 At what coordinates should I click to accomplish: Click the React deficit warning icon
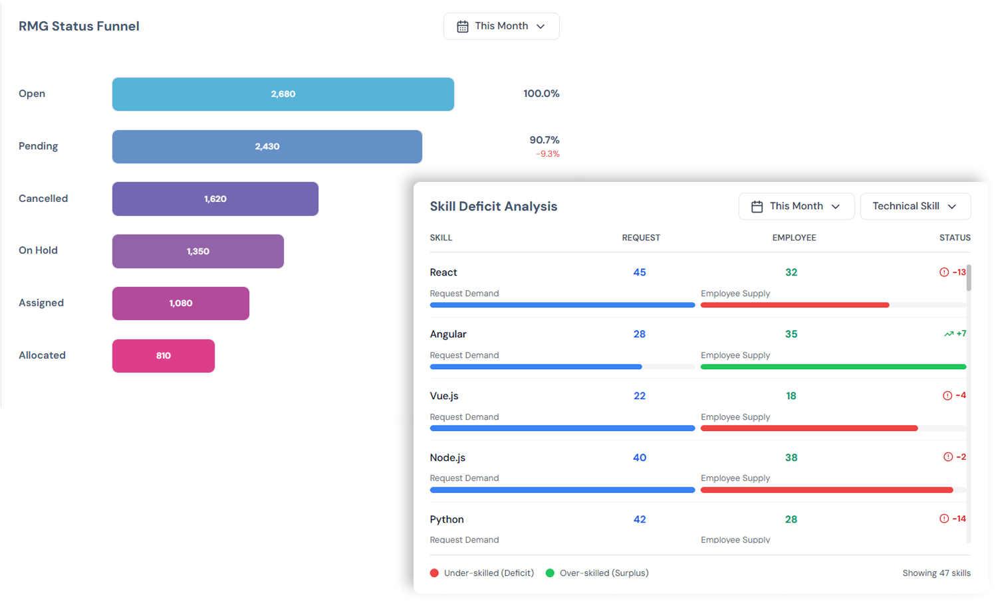point(943,272)
